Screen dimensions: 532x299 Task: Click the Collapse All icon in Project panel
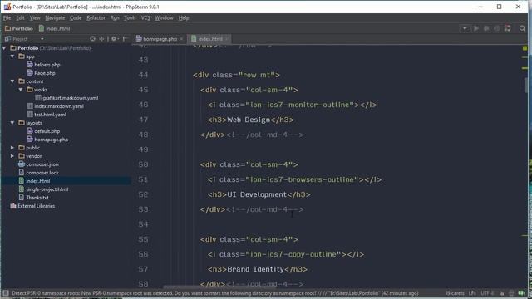pyautogui.click(x=101, y=39)
